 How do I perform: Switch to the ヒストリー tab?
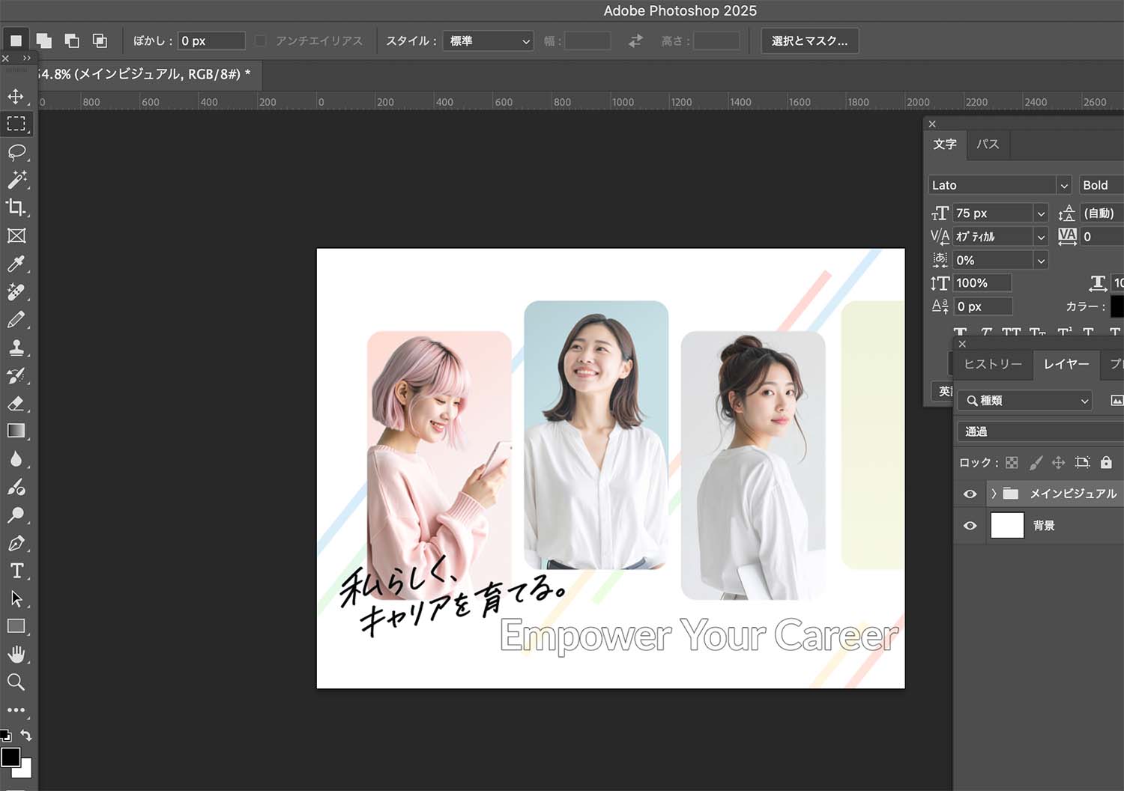click(x=992, y=364)
